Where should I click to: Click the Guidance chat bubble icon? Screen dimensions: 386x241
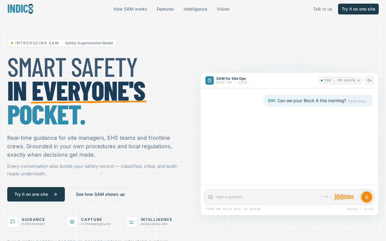[13, 222]
